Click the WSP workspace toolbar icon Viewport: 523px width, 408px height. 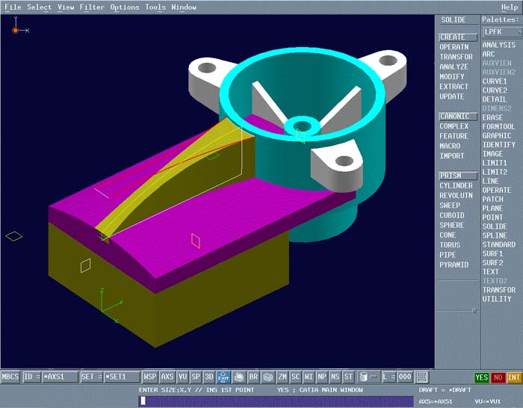(150, 377)
